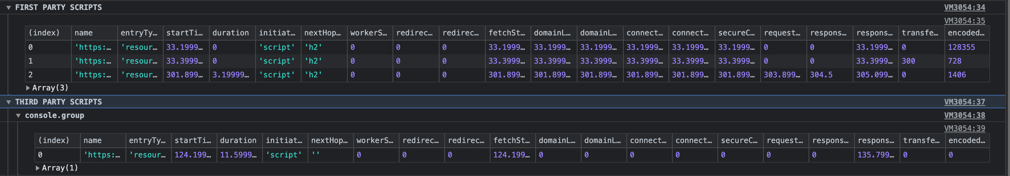The height and width of the screenshot is (176, 1010).
Task: Sort first party table by (index) column
Action: [x=48, y=33]
